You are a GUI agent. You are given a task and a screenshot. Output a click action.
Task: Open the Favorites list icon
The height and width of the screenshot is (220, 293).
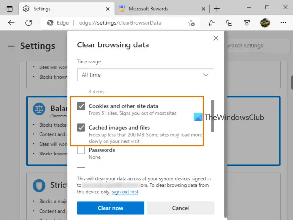coord(211,23)
